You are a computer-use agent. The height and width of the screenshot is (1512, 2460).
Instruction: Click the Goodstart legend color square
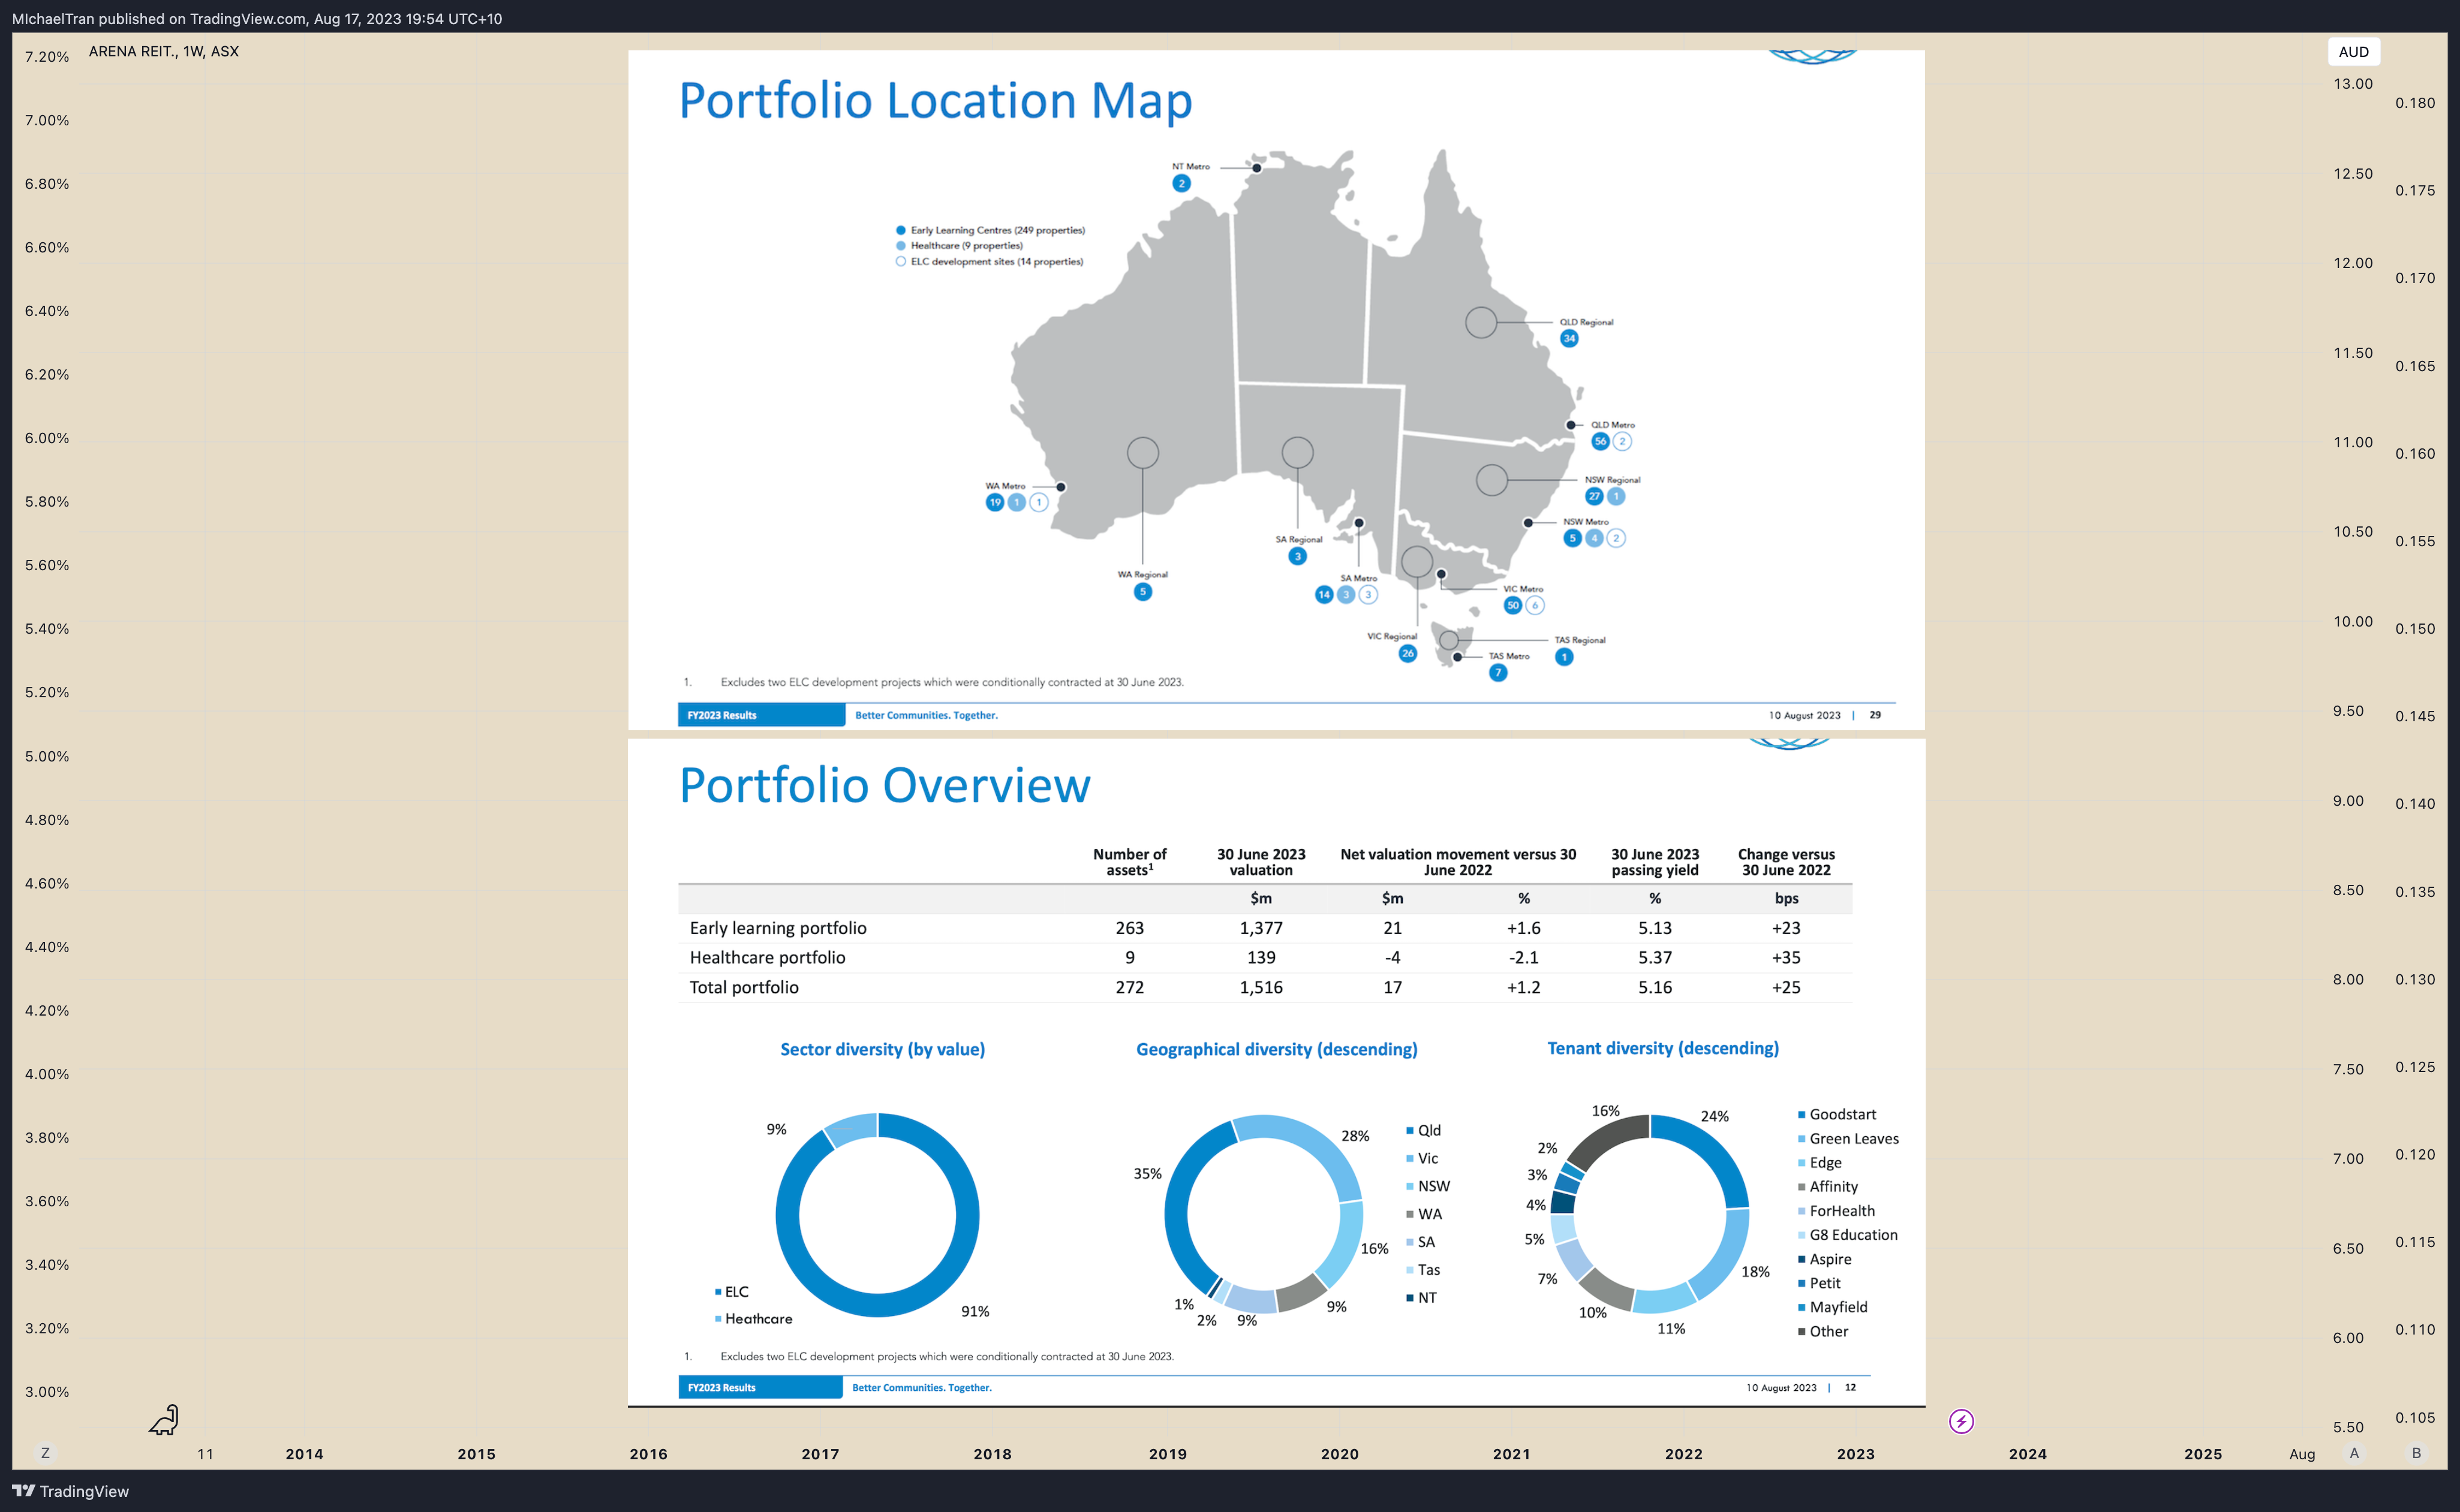pyautogui.click(x=1801, y=1114)
